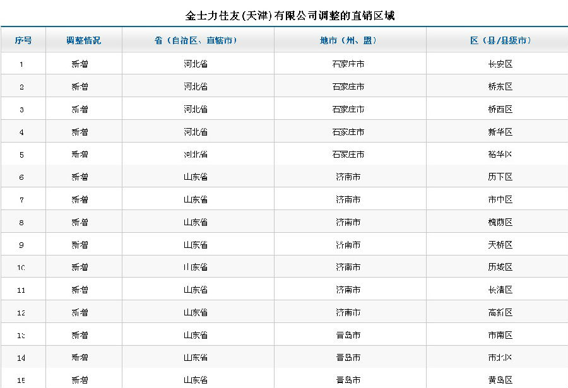Click 济南市 in the 天桥区 row
This screenshot has height=388, width=568.
click(x=348, y=245)
